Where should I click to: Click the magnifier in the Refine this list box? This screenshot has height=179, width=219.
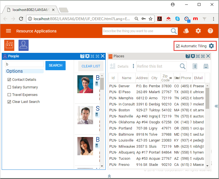point(183,66)
